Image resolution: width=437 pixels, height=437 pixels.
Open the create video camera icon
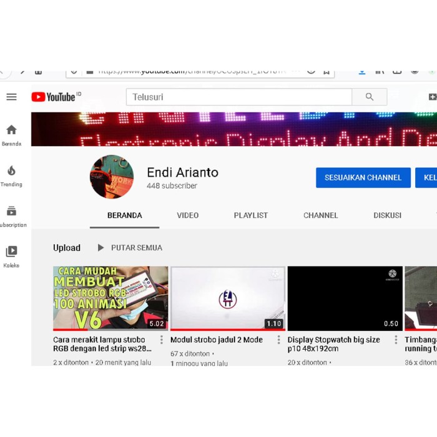pyautogui.click(x=432, y=97)
